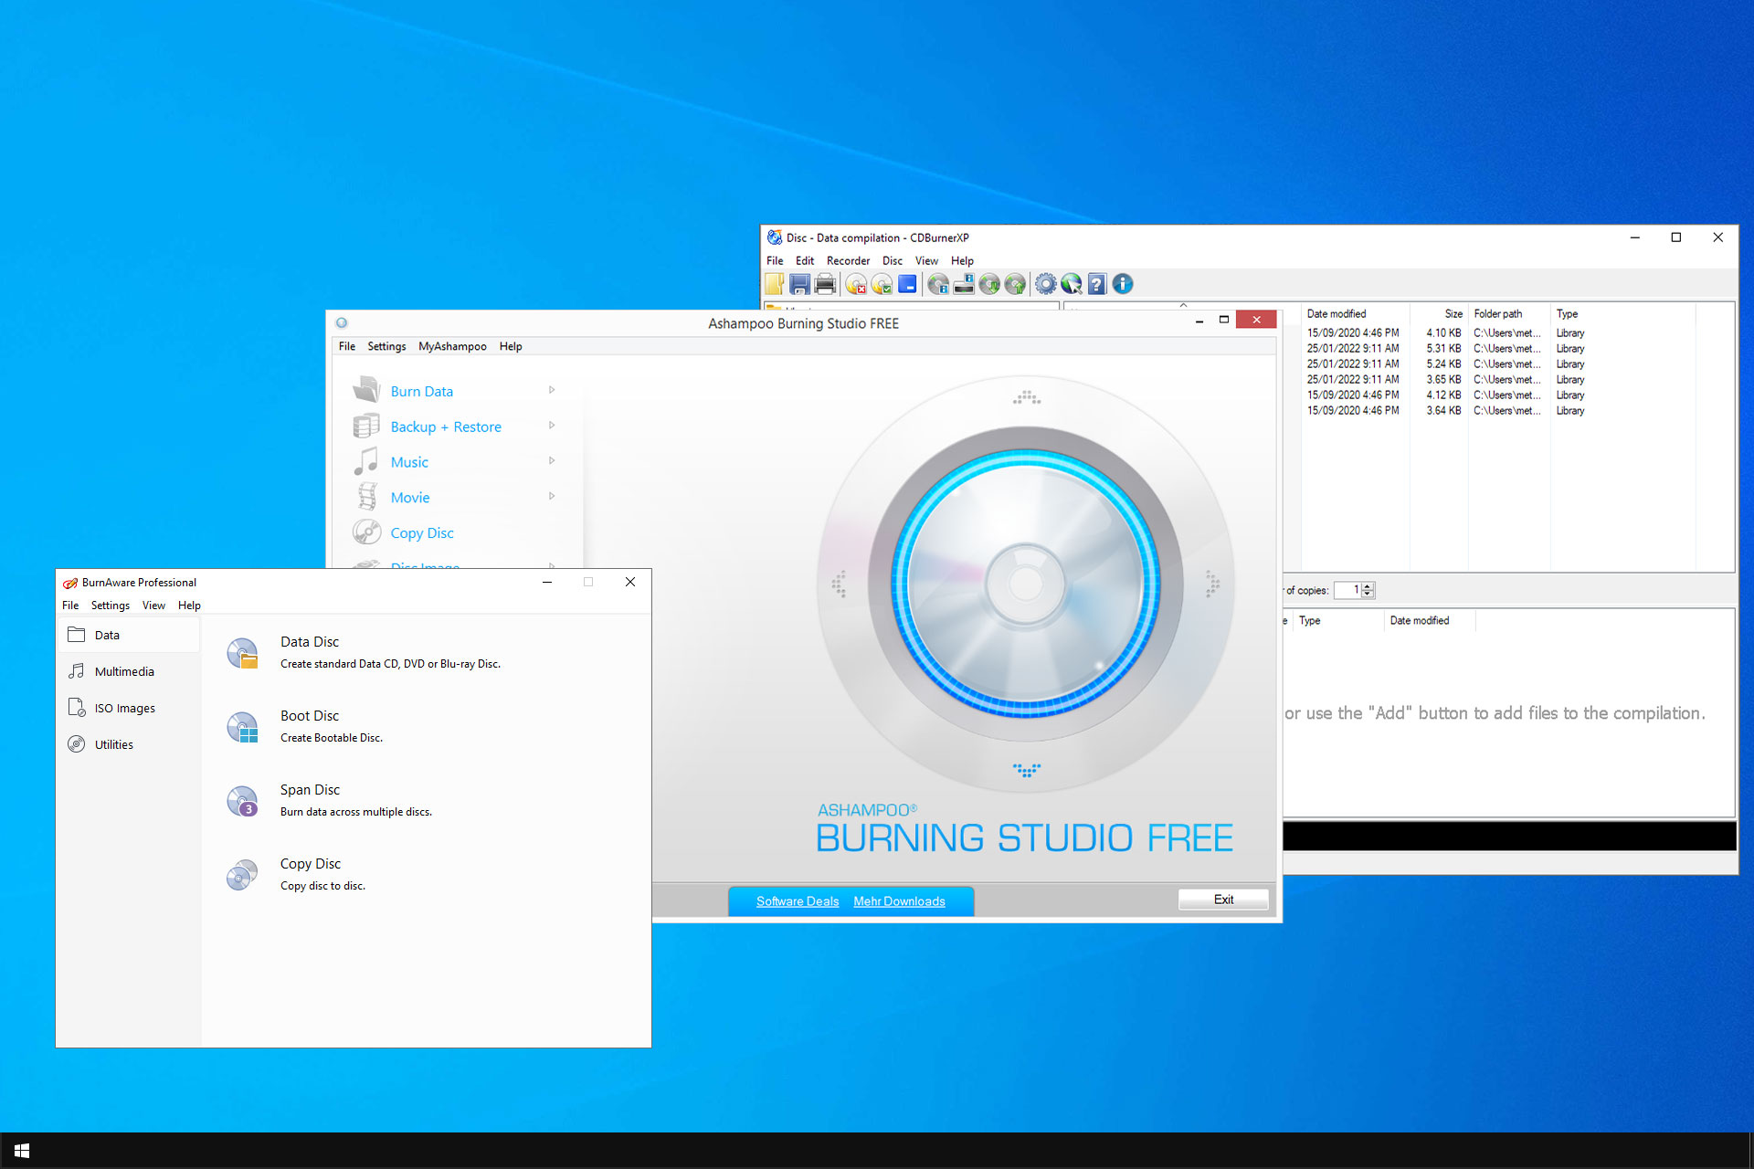Click the Data Disc icon in BurnAware
This screenshot has height=1169, width=1754.
pyautogui.click(x=240, y=649)
